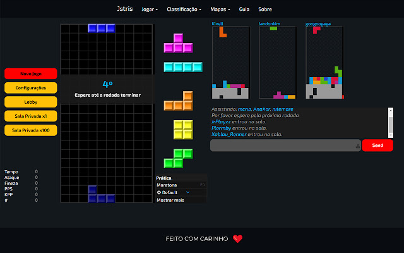Go to the Lobby

point(31,102)
